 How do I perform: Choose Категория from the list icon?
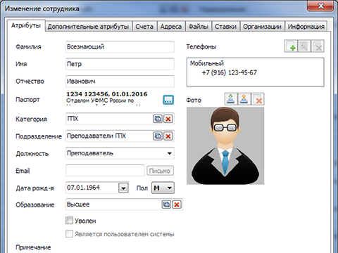tap(158, 119)
